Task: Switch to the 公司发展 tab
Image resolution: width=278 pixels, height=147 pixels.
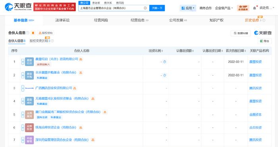Action: coord(178,20)
